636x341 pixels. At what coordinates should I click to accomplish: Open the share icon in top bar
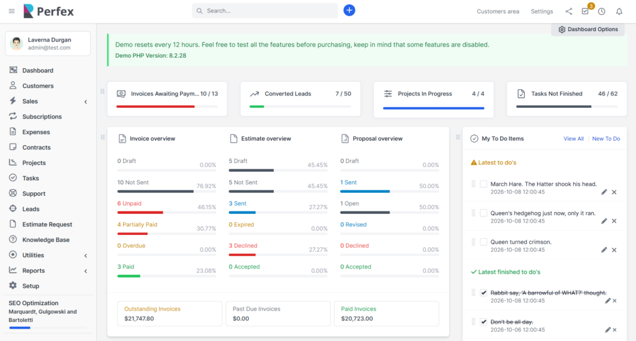[x=569, y=11]
